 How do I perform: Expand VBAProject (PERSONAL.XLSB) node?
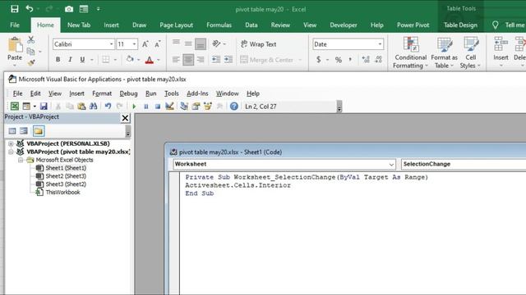[x=11, y=144]
